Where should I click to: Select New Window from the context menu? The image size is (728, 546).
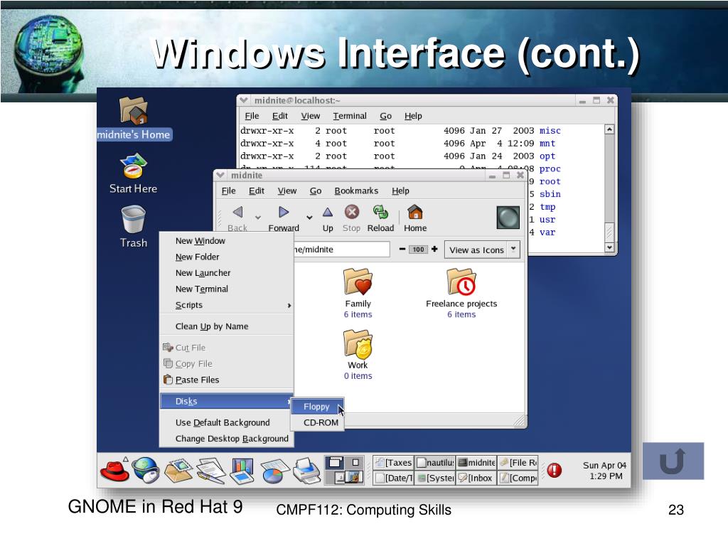[227, 241]
